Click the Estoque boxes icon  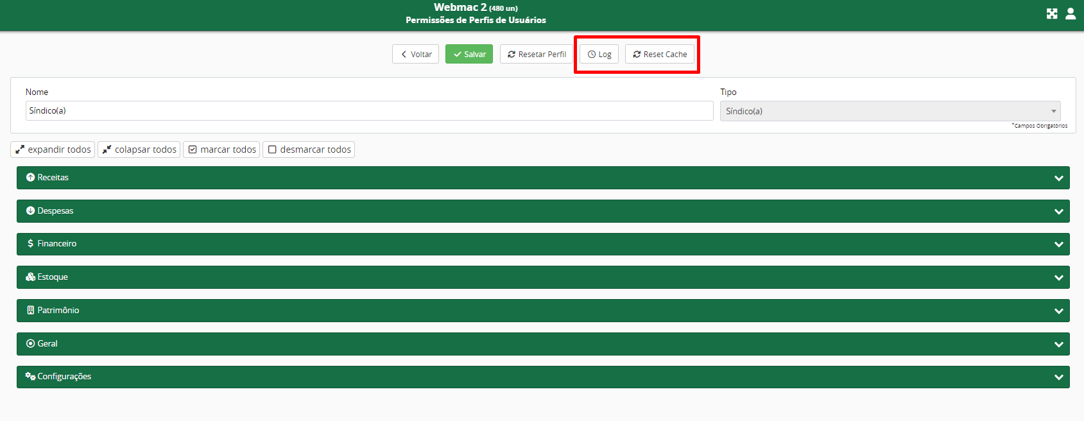tap(30, 277)
